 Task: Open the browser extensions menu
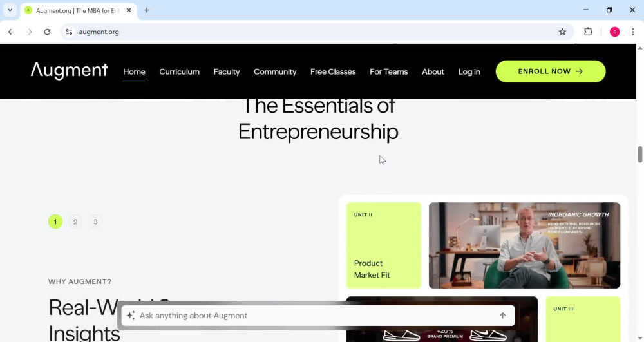point(588,32)
